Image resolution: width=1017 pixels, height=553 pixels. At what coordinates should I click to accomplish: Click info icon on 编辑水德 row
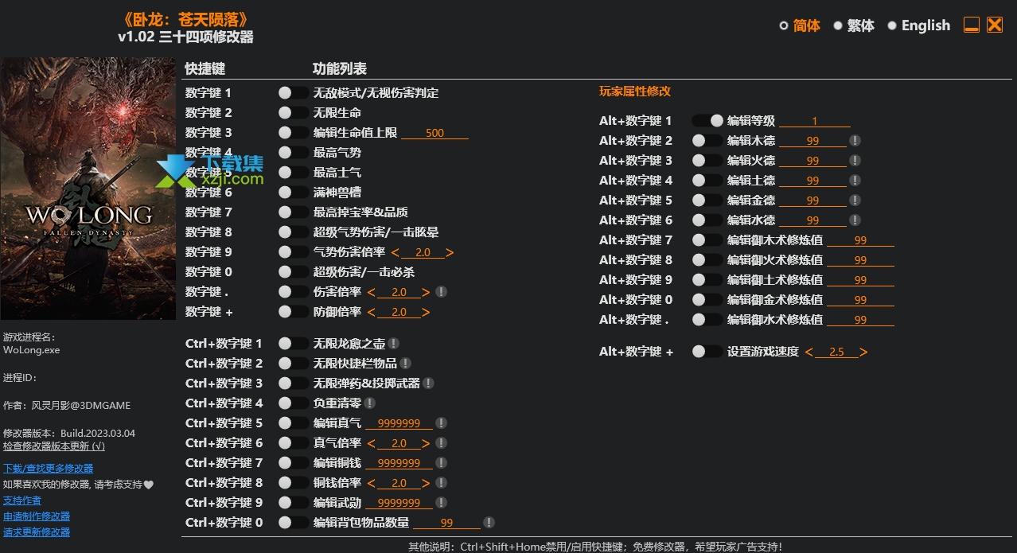coord(855,220)
